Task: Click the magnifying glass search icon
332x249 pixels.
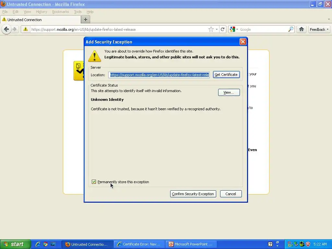Action: [291, 30]
